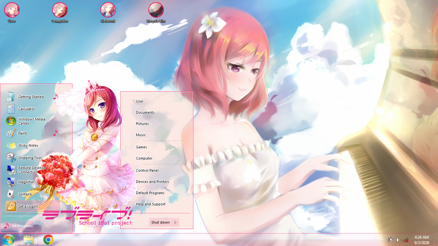Open the Recycle Bin desktop icon
This screenshot has width=438, height=246.
(156, 12)
